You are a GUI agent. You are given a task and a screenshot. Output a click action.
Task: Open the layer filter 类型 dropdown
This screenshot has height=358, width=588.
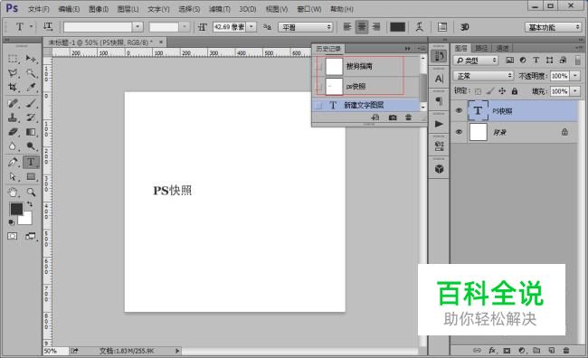point(476,61)
